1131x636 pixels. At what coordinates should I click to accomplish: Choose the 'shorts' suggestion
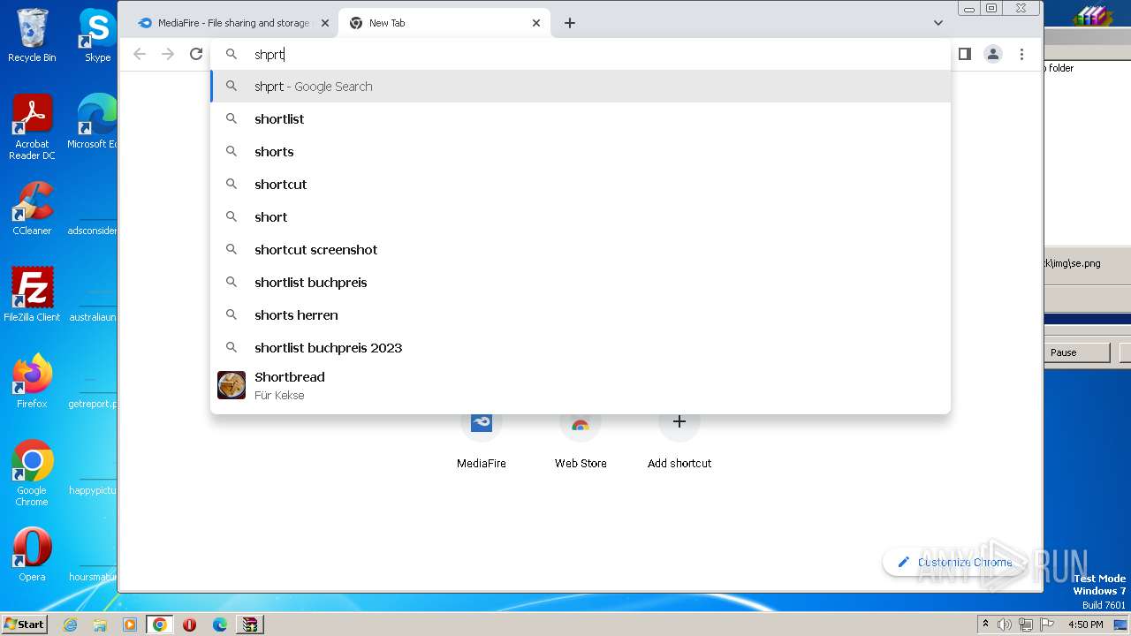coord(581,152)
